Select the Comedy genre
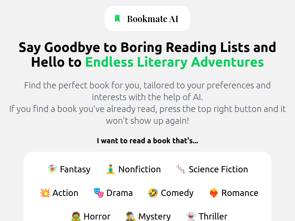 (170, 193)
